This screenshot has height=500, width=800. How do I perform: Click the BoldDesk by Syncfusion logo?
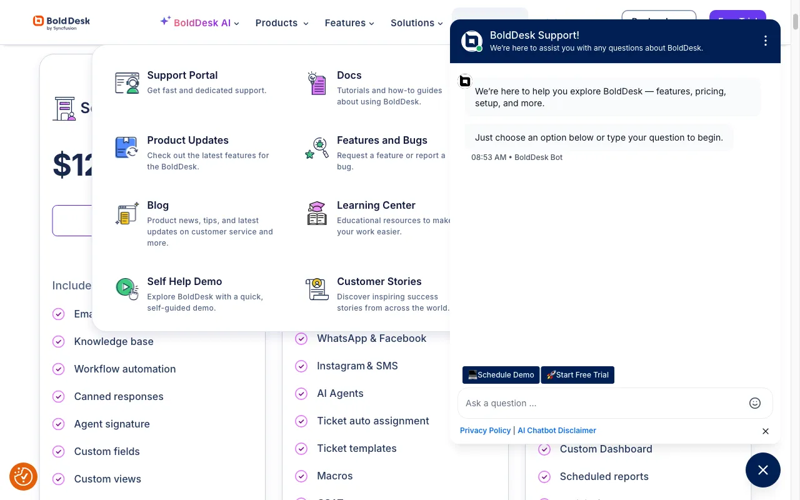pyautogui.click(x=61, y=22)
